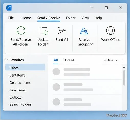This screenshot has height=120, width=130.
Task: Click the Update Folder icon
Action: (x=43, y=30)
